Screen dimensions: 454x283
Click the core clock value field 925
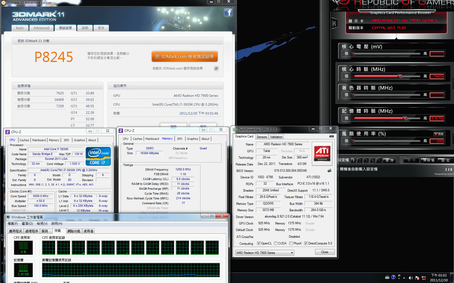[x=437, y=76]
